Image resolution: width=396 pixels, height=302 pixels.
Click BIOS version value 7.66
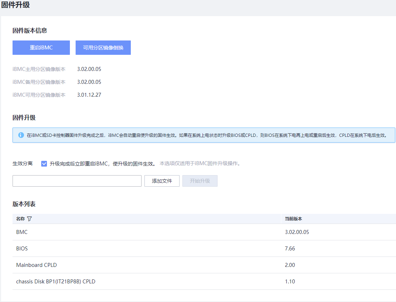(x=290, y=249)
